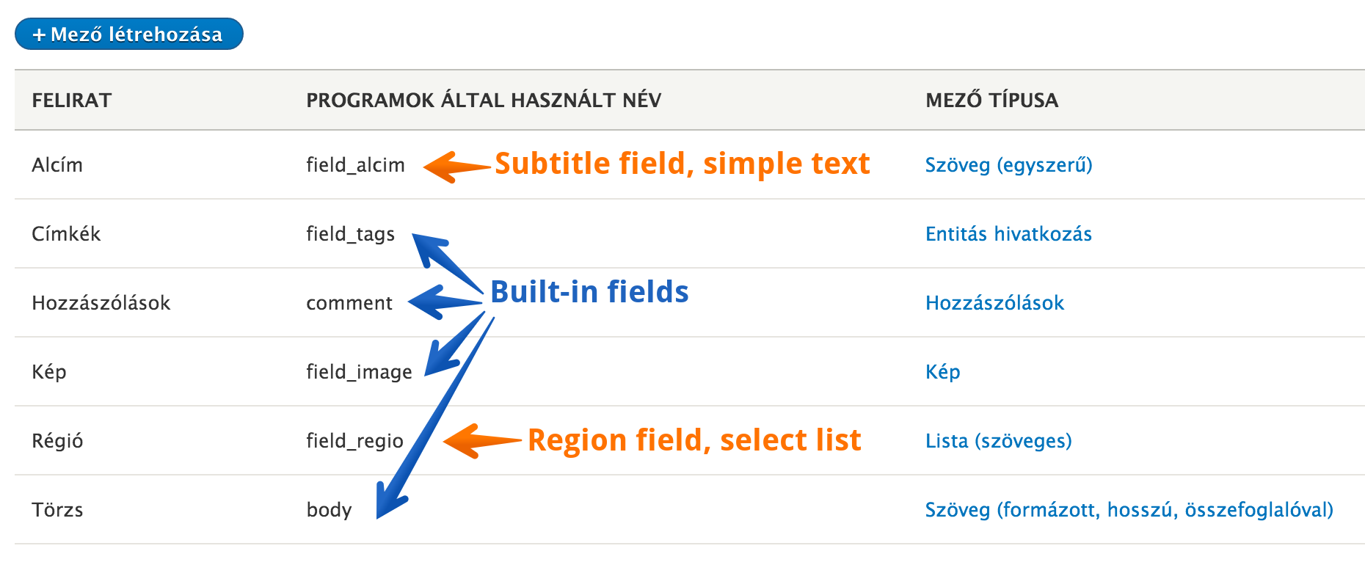The width and height of the screenshot is (1365, 565).
Task: Click the MEZŐ TÍPUSA column header
Action: [991, 101]
